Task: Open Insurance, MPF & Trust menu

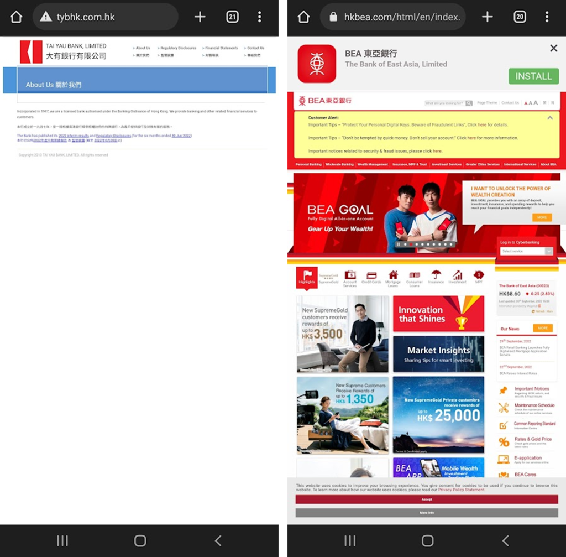Action: pos(410,164)
